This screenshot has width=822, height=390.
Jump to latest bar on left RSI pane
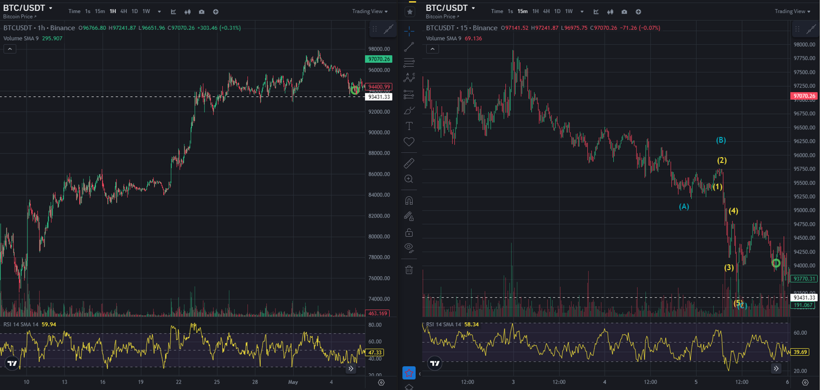(x=351, y=368)
